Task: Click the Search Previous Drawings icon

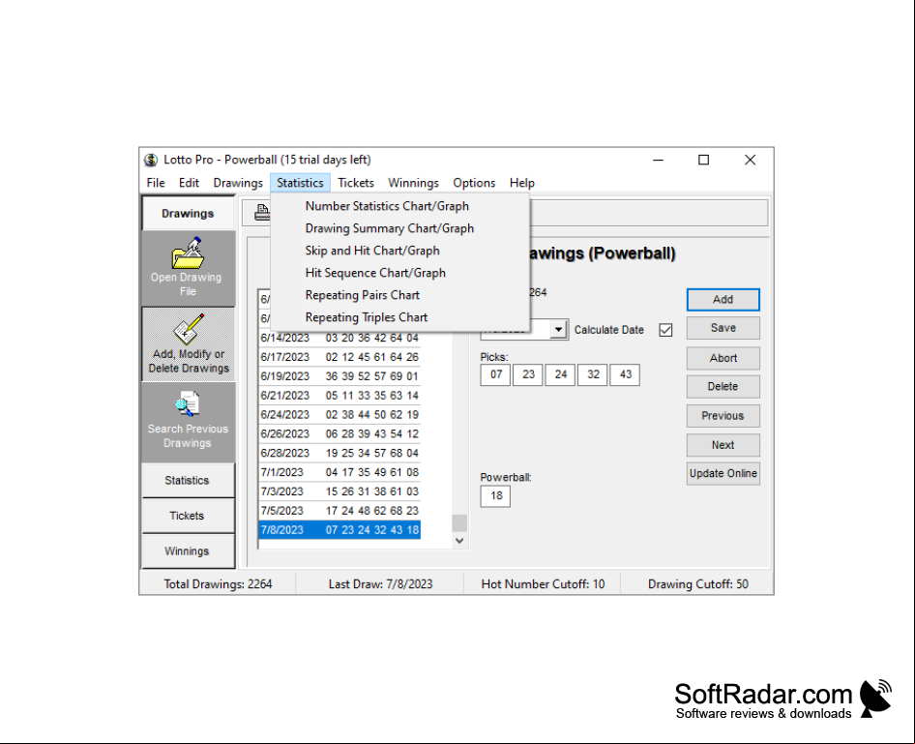Action: click(x=188, y=404)
